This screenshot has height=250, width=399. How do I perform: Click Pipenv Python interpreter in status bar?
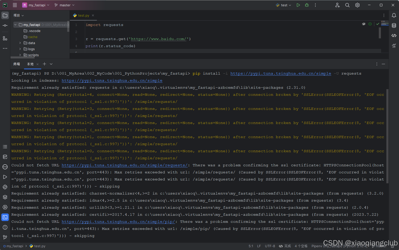[340, 246]
